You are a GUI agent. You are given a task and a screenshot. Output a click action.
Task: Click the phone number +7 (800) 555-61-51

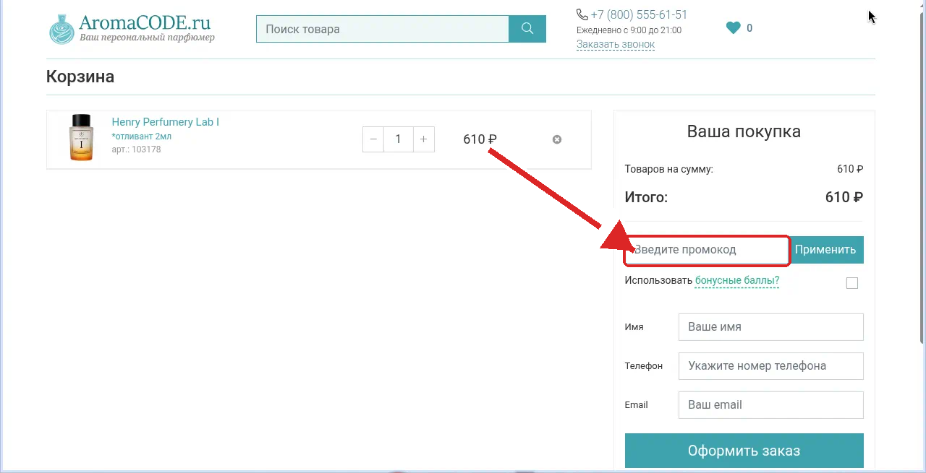(639, 14)
